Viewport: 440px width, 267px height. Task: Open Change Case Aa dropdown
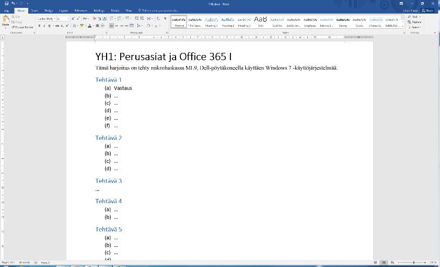(x=86, y=18)
